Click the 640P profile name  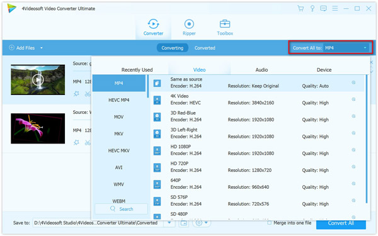point(176,180)
